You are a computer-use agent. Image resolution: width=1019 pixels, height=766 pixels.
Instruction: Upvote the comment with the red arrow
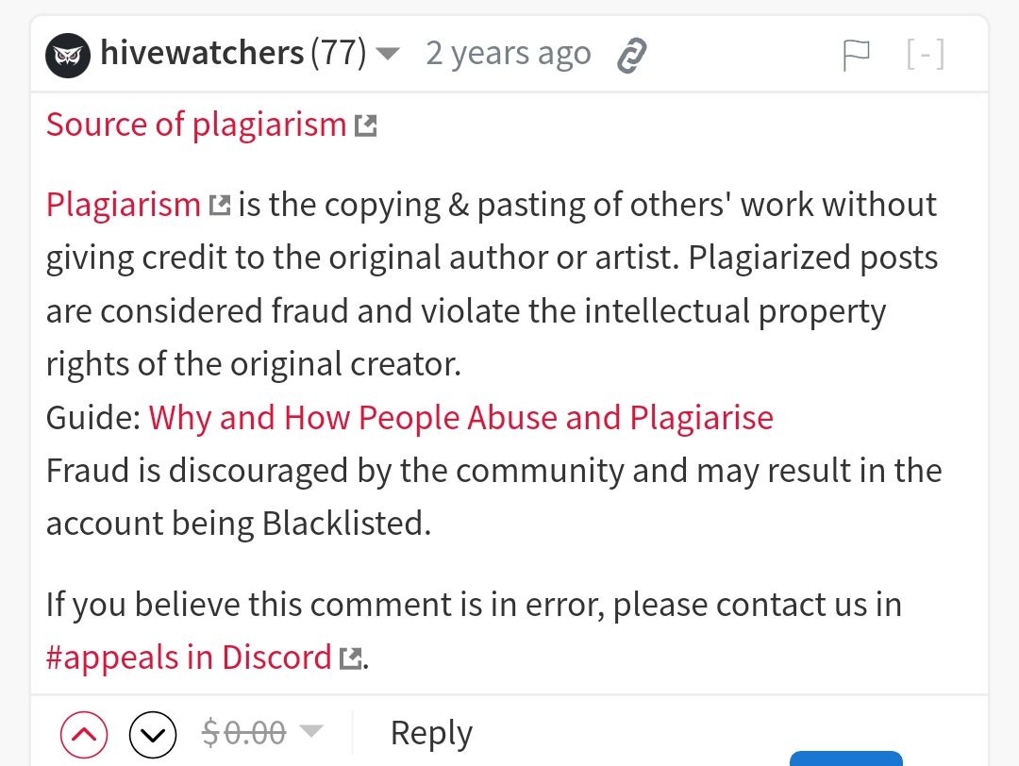pos(84,735)
